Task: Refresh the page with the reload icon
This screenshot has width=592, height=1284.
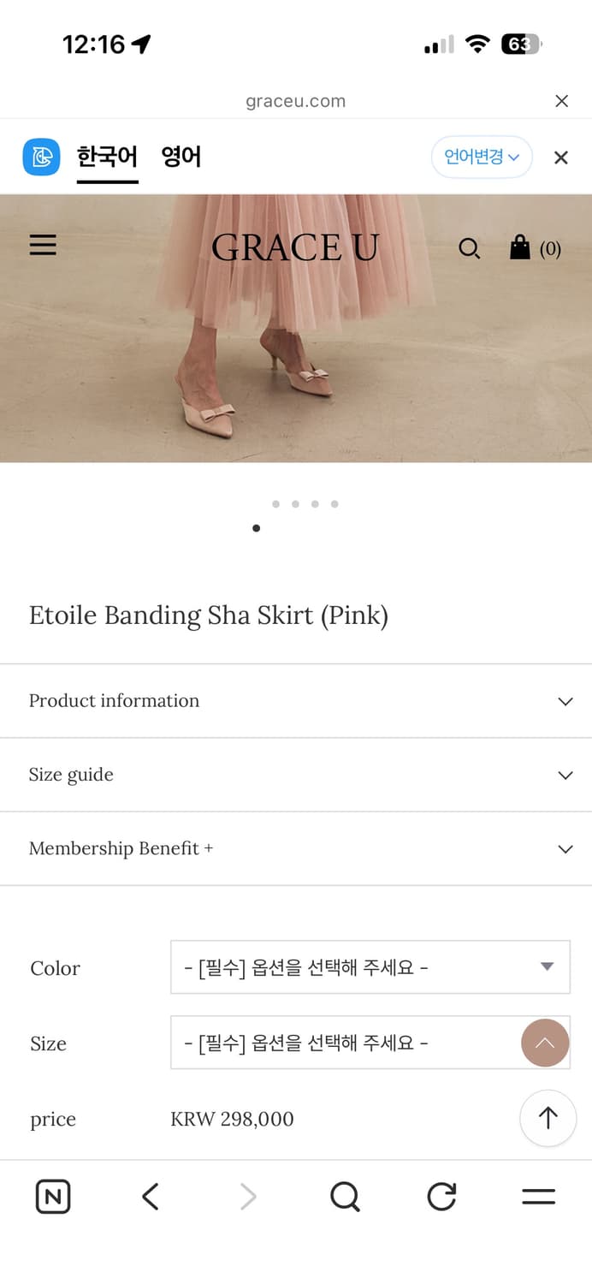Action: (x=441, y=1196)
